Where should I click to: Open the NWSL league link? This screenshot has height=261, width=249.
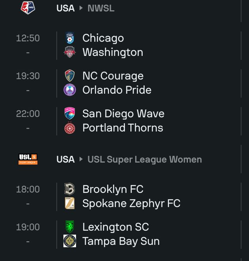point(101,8)
